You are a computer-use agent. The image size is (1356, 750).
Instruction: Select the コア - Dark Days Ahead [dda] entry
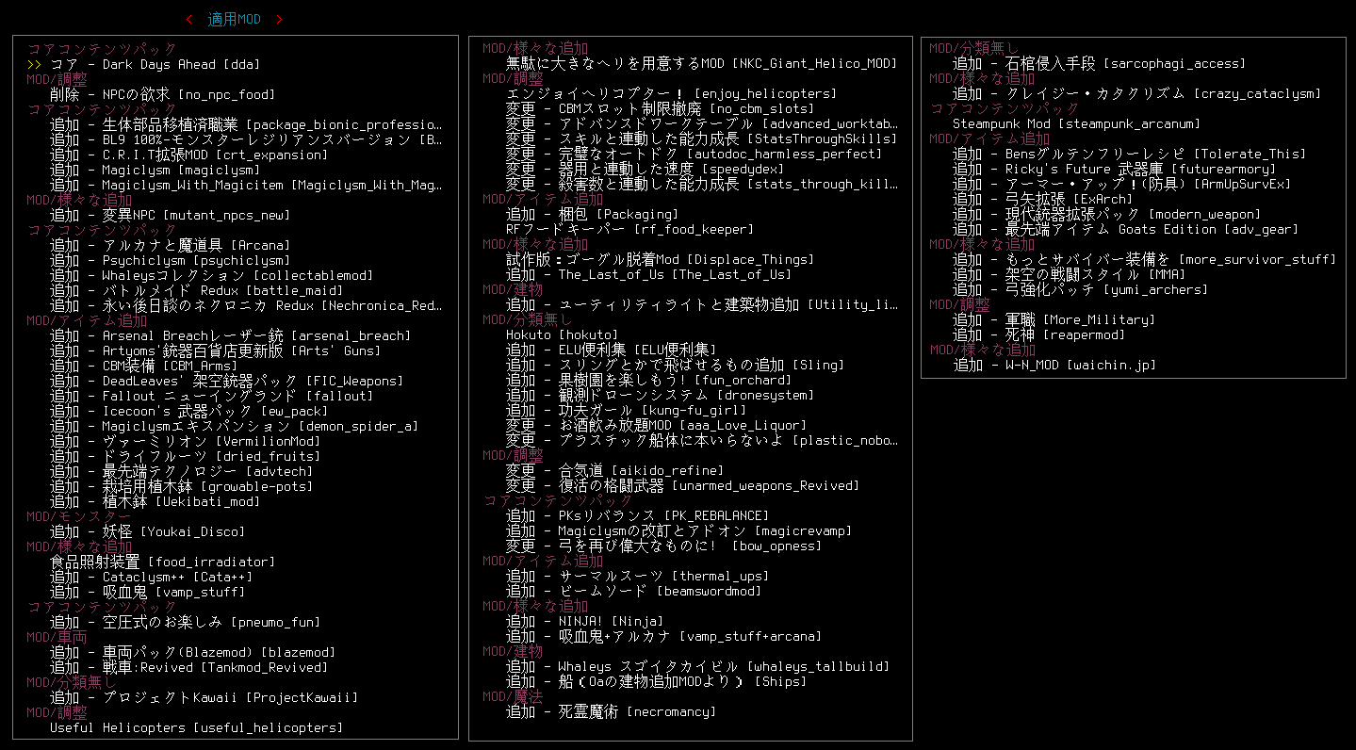pos(155,65)
